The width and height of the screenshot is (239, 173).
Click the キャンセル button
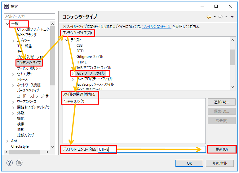click(x=220, y=163)
